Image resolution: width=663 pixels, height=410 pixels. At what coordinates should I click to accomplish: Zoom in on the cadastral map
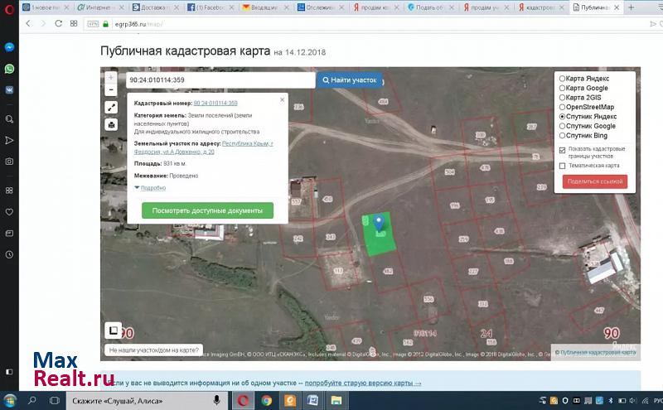[111, 78]
